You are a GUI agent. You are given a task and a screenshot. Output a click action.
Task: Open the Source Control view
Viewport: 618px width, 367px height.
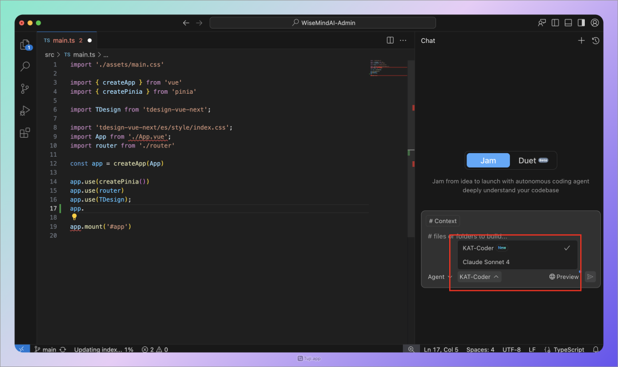pos(25,89)
